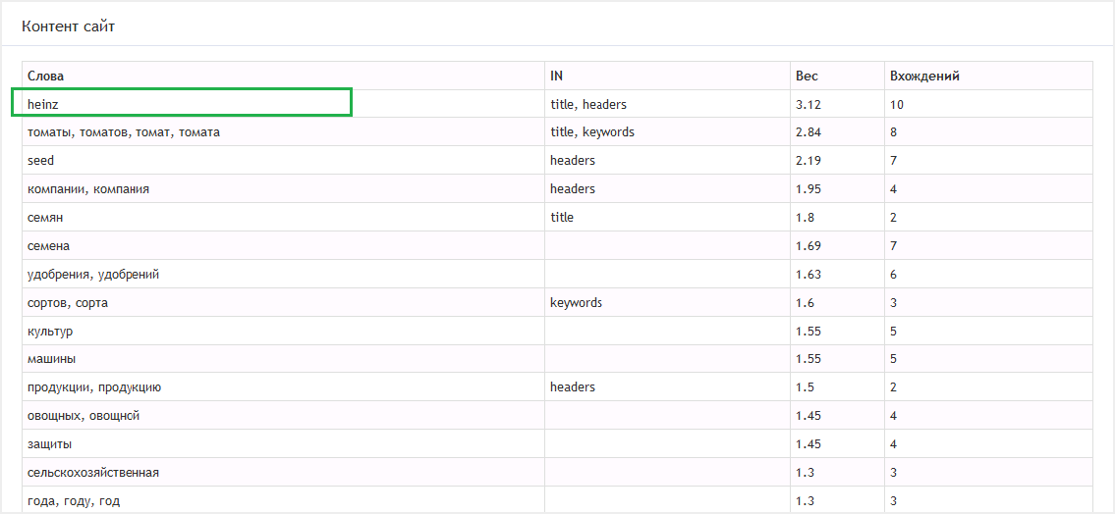Click the 'Слова' column header

46,76
